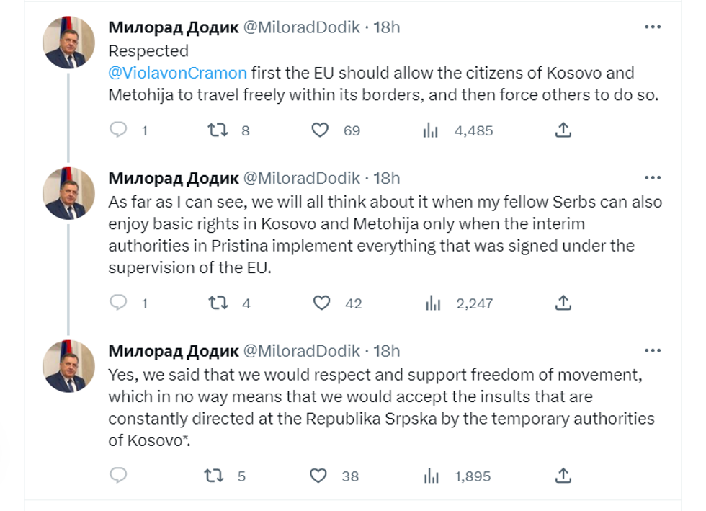Reply to tweet about freedom of movement
Screen dimensions: 706x511
coord(119,475)
